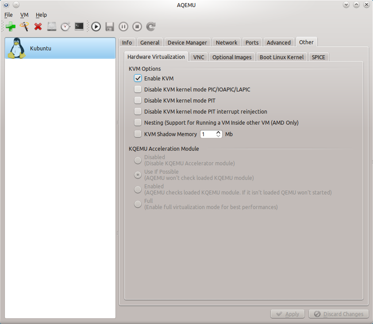Open the File menu
The image size is (373, 324).
coord(8,15)
